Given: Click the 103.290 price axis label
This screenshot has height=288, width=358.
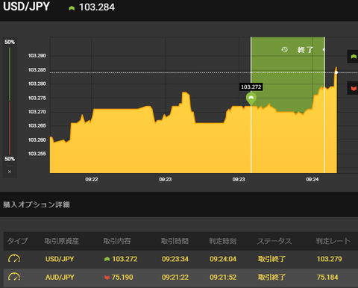Looking at the screenshot, I should pyautogui.click(x=37, y=56).
